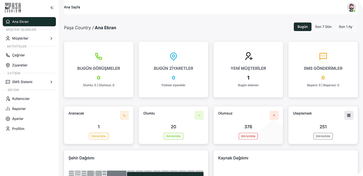Viewport: 363px width, 176px height.
Task: Click the green checkmark on the Olumlu card
Action: (x=199, y=115)
